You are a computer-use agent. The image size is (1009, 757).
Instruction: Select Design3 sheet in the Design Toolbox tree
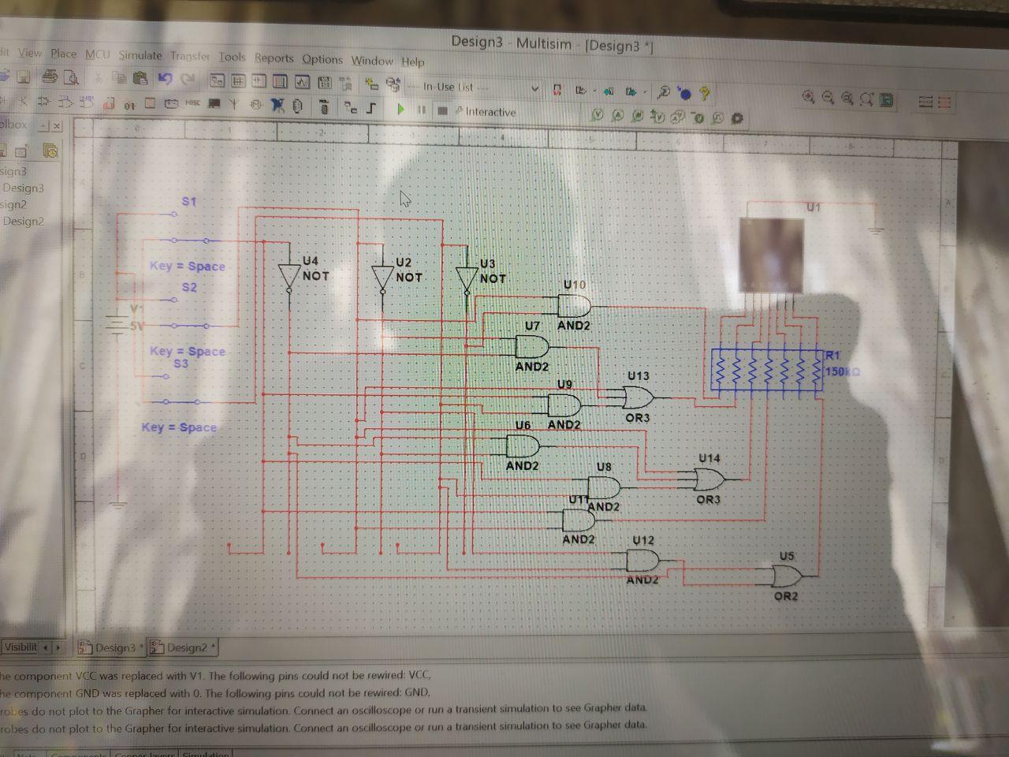[x=23, y=188]
